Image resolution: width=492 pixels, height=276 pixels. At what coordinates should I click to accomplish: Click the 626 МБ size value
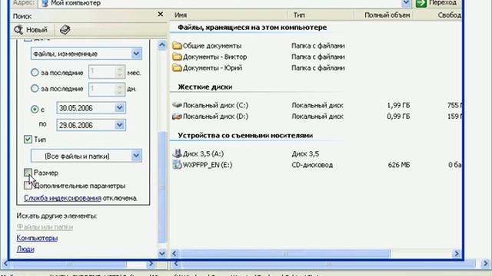(399, 165)
